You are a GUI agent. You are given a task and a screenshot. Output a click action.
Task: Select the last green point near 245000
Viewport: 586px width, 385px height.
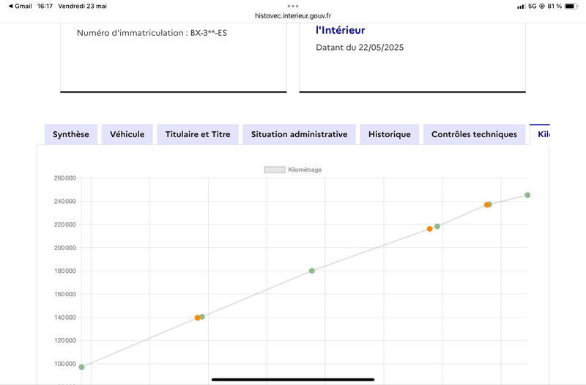527,195
